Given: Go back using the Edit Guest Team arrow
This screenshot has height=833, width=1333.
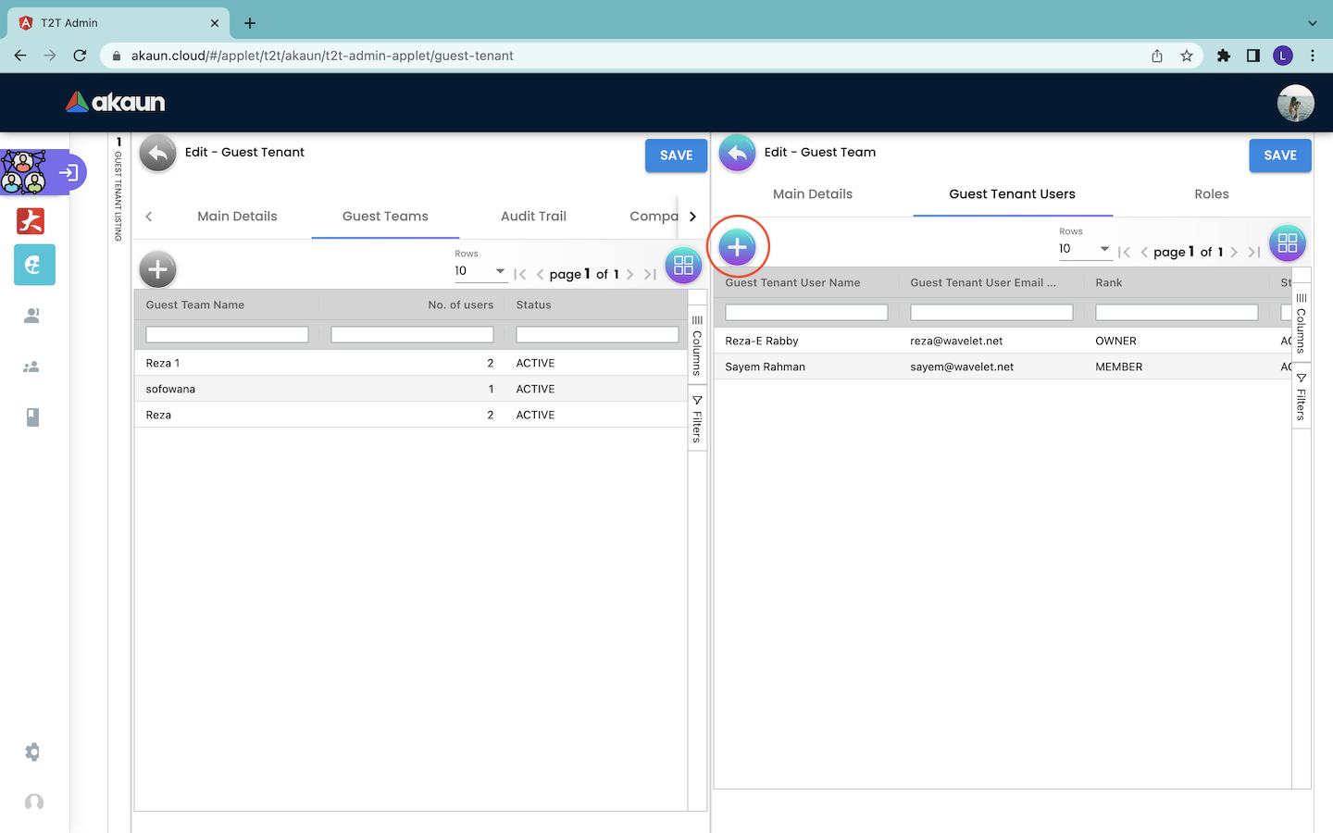Looking at the screenshot, I should click(737, 154).
